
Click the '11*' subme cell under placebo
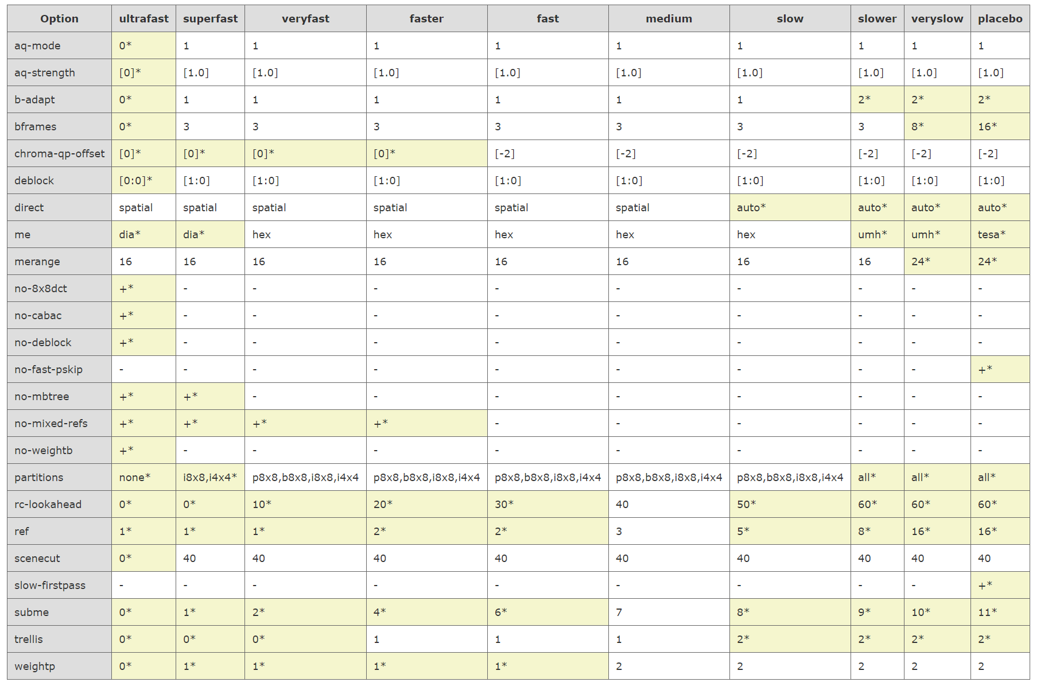[988, 613]
